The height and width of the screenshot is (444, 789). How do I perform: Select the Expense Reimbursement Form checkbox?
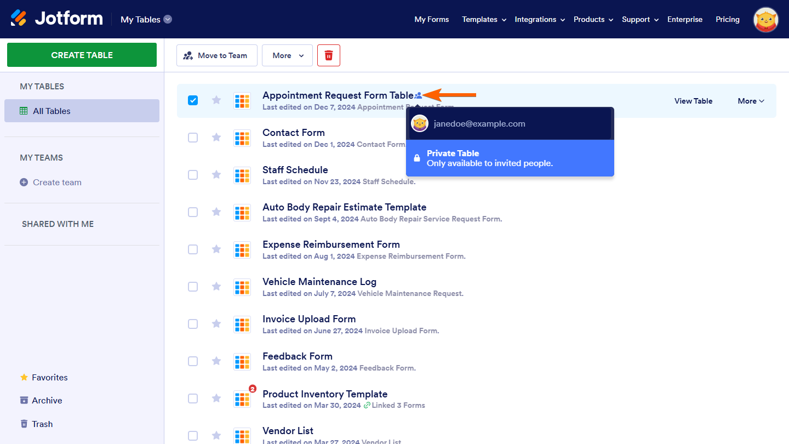[x=193, y=249]
